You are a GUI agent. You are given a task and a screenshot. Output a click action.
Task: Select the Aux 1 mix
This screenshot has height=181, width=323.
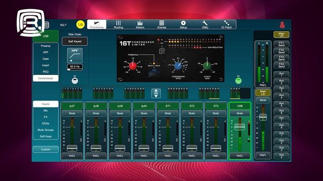(282, 74)
